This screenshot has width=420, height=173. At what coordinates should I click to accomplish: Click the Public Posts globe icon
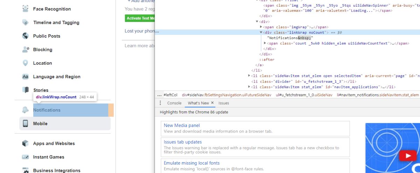(x=25, y=36)
